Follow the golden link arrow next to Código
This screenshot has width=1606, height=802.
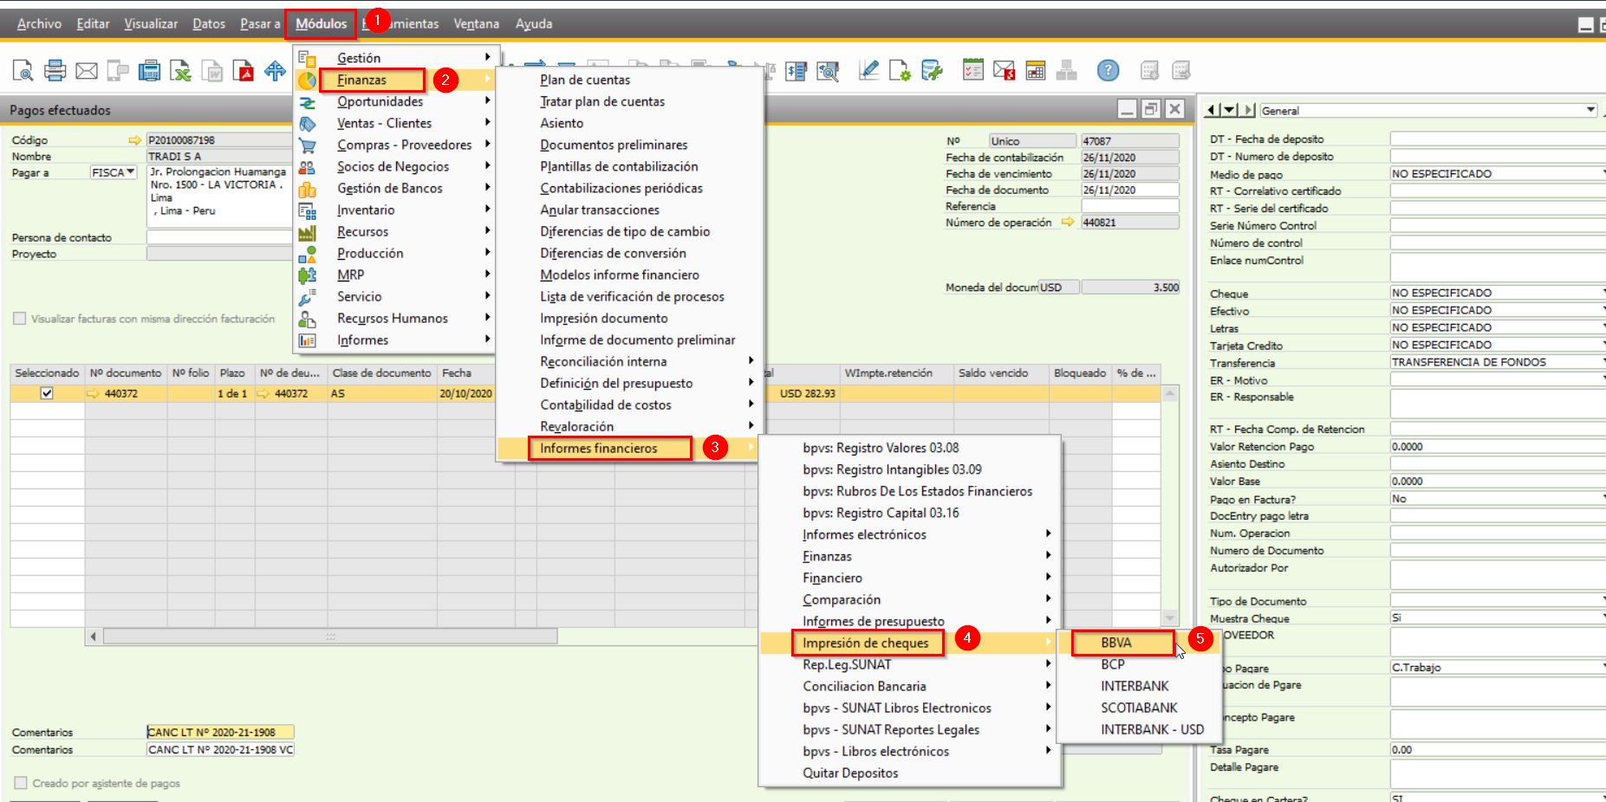click(x=134, y=140)
